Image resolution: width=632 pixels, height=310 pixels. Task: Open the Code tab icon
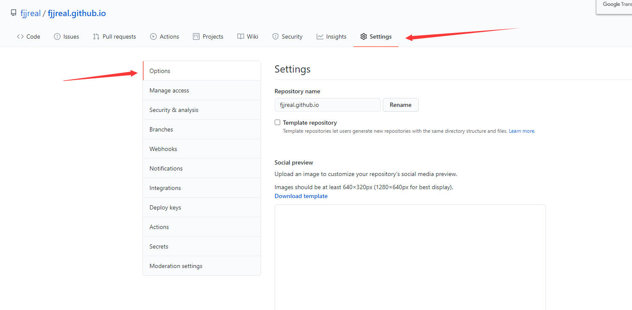(21, 36)
